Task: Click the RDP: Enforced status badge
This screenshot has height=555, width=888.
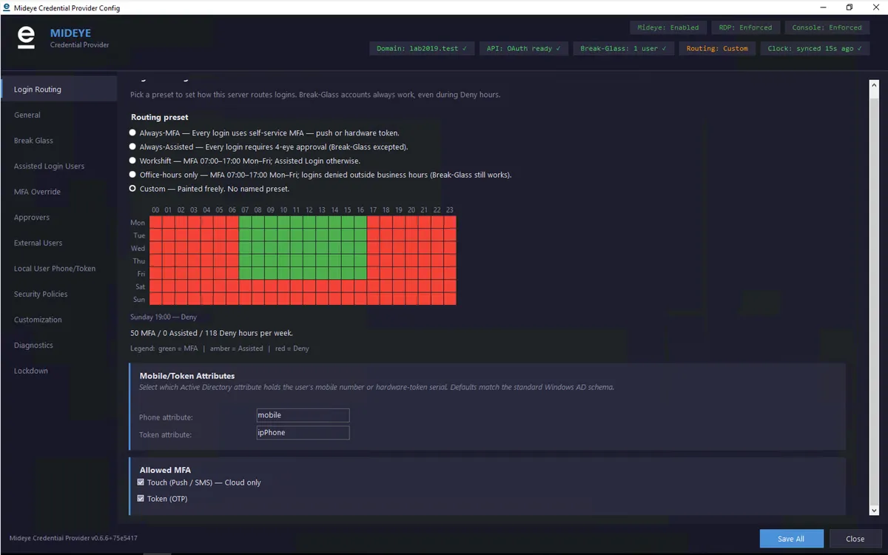Action: pos(745,27)
